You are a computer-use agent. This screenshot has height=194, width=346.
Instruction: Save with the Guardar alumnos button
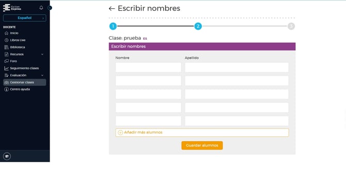202,145
